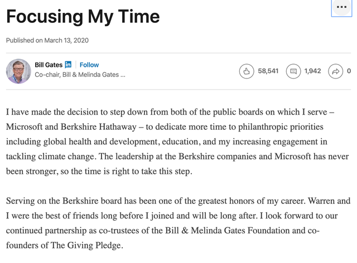357x263 pixels.
Task: Open the three-dot more options menu
Action: point(341,8)
